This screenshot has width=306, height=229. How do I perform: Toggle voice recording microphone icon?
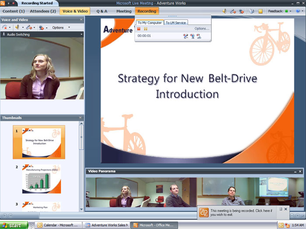coord(186,36)
